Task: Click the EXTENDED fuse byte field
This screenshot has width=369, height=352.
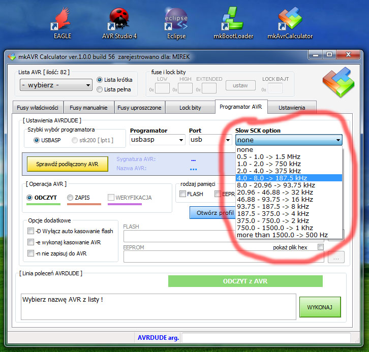Action: (209, 88)
